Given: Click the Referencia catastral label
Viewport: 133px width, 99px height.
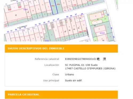Looking at the screenshot, I should [47, 59].
